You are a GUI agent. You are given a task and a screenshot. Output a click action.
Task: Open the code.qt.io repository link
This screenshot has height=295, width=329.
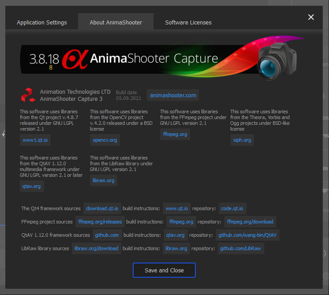tap(232, 208)
